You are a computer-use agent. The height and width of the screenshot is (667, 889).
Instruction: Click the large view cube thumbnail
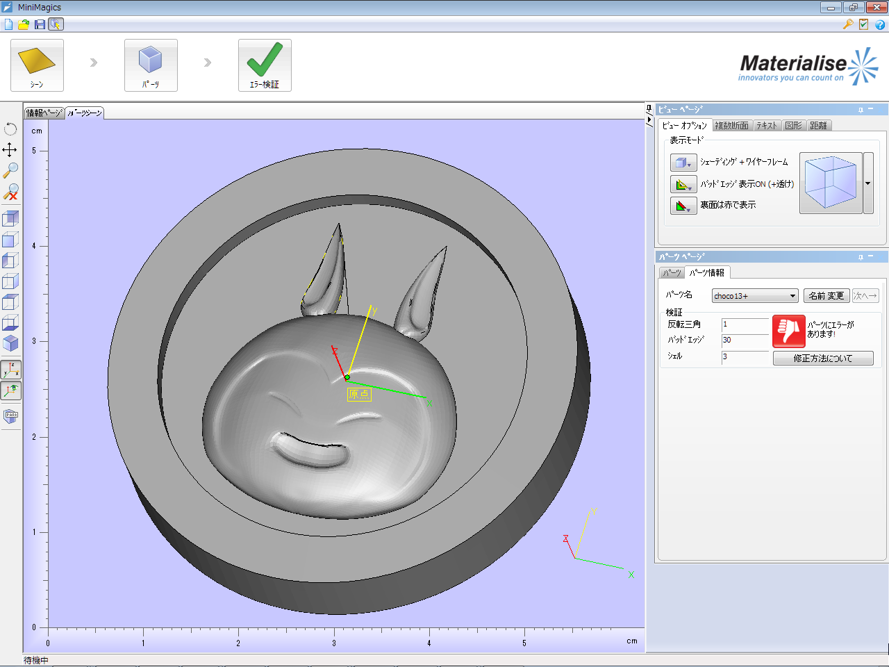[x=831, y=183]
